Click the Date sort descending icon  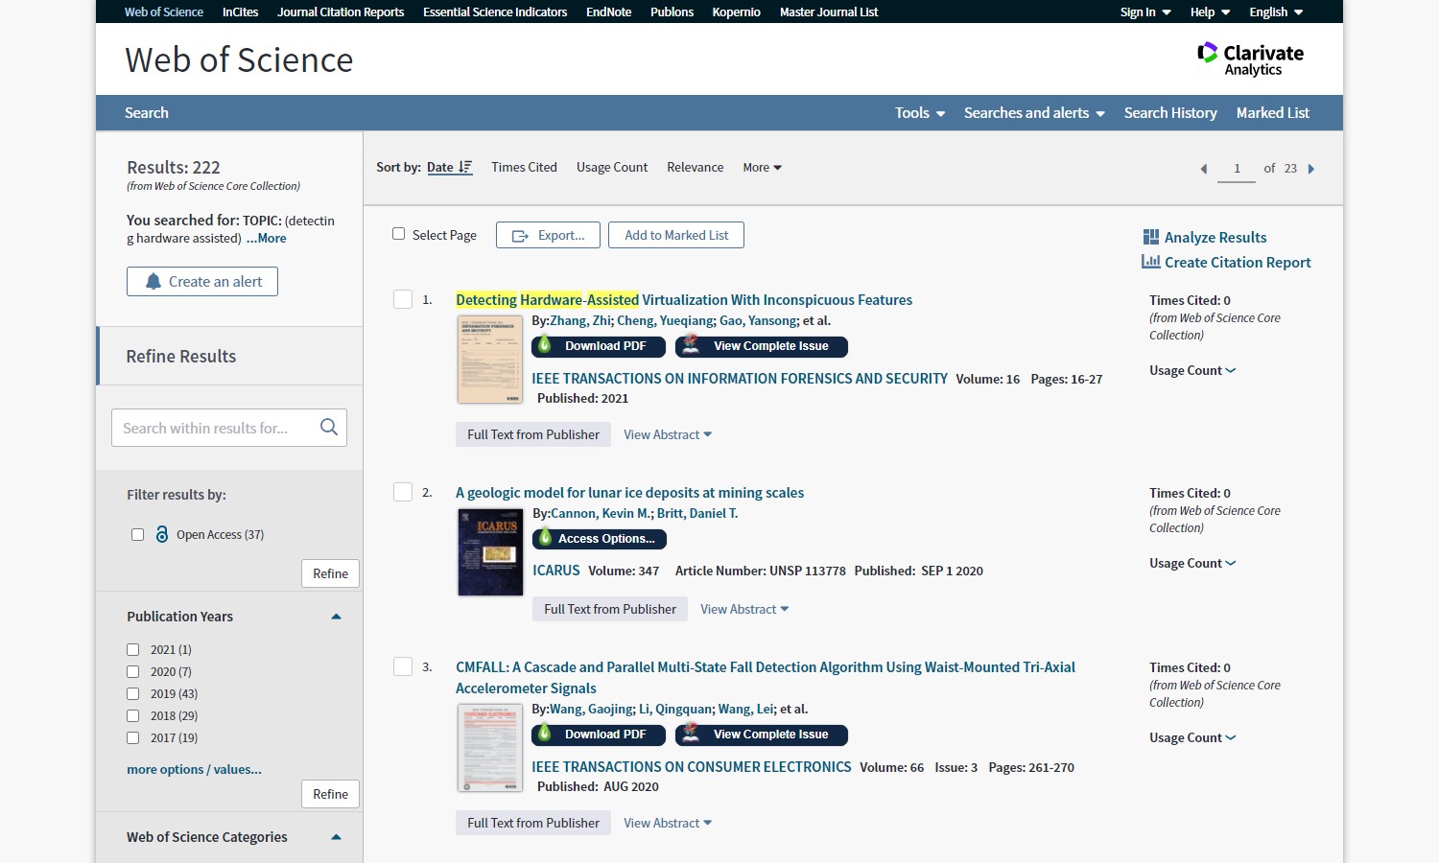[x=465, y=167]
